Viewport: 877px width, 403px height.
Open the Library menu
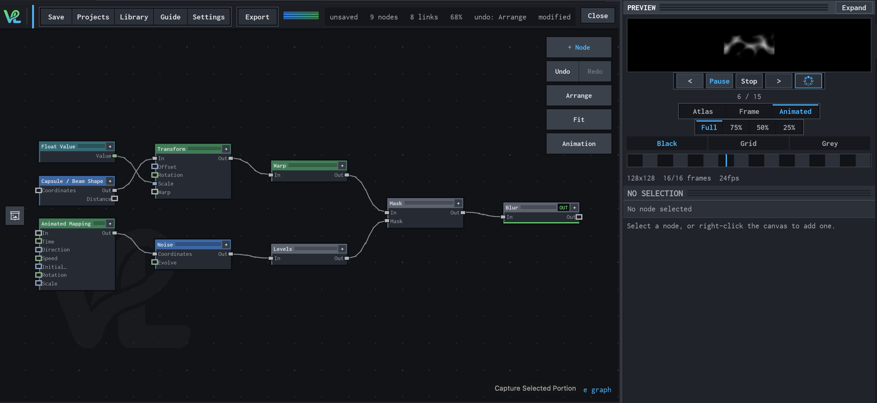[x=134, y=17]
